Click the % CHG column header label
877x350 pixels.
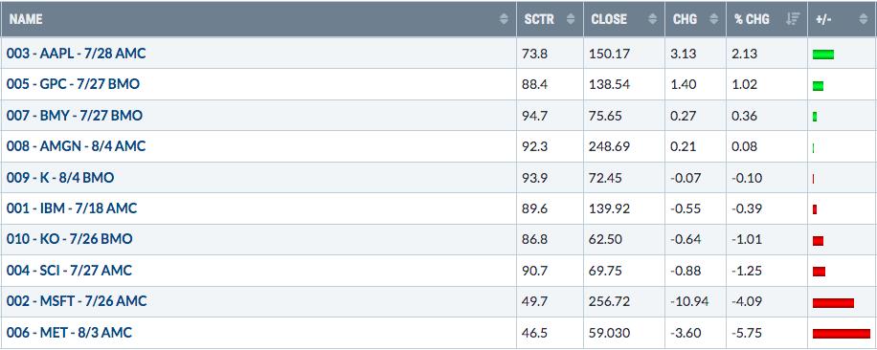752,19
